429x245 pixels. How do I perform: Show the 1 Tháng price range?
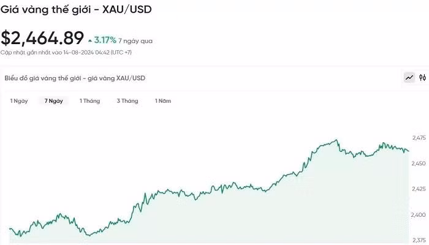pyautogui.click(x=89, y=100)
